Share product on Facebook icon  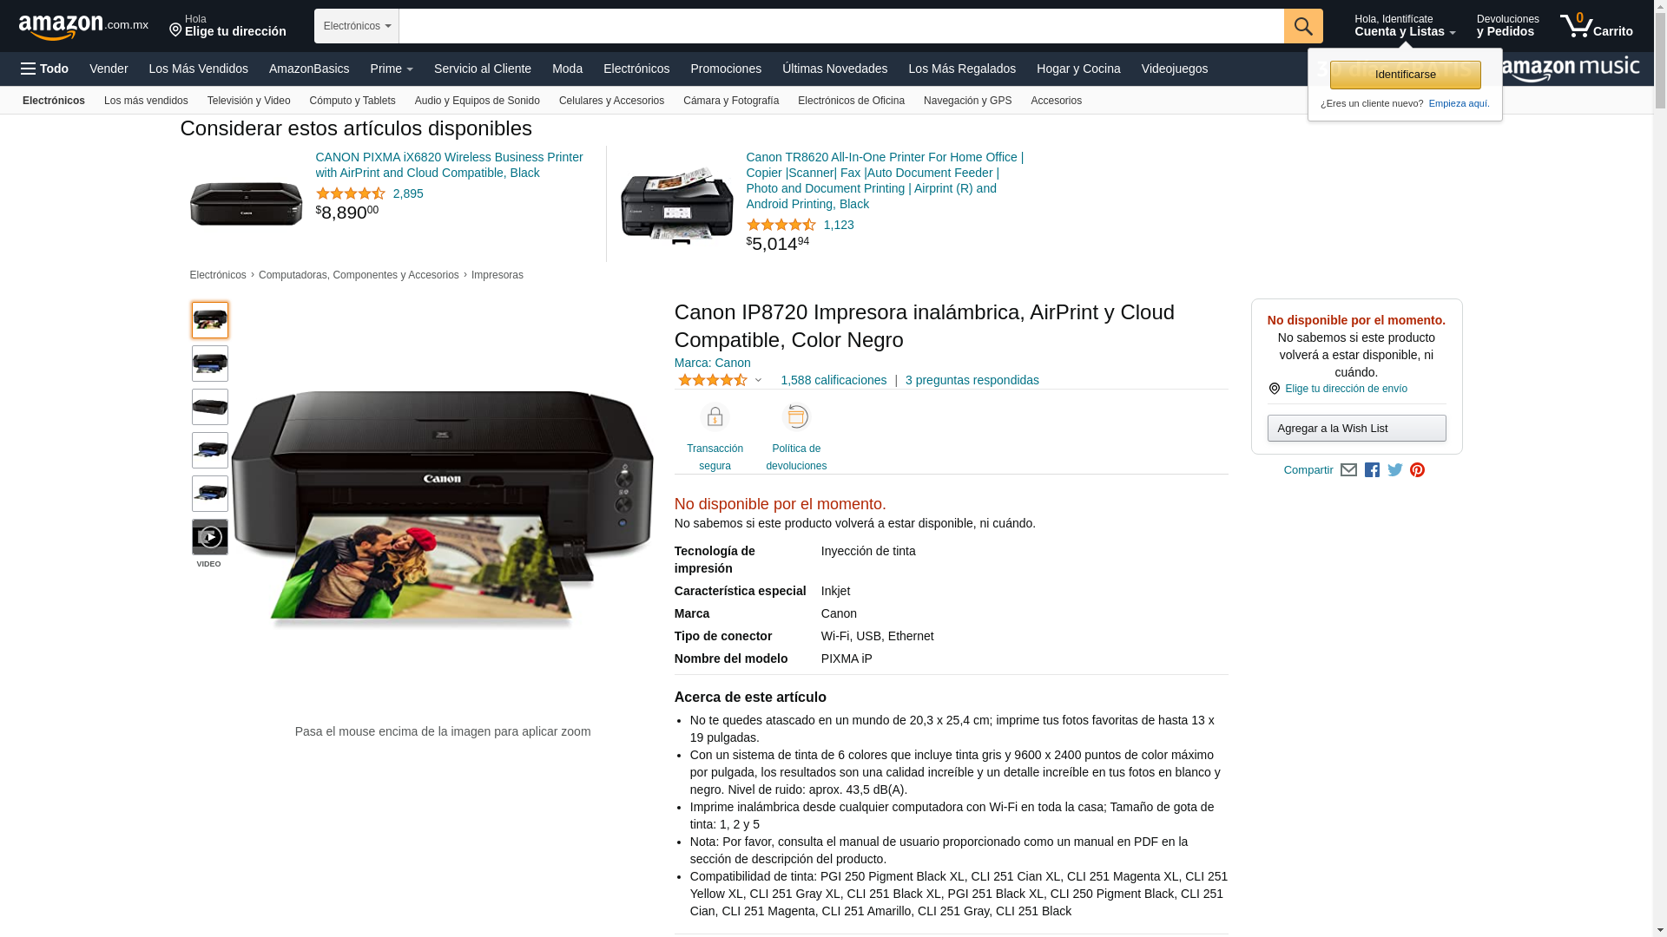1372,470
